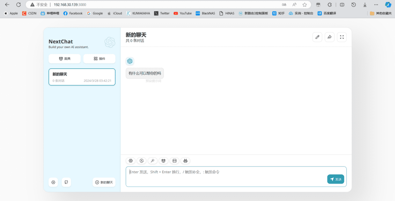Open the Facebook bookmark
Screen dimensions: 395x201
(73, 13)
